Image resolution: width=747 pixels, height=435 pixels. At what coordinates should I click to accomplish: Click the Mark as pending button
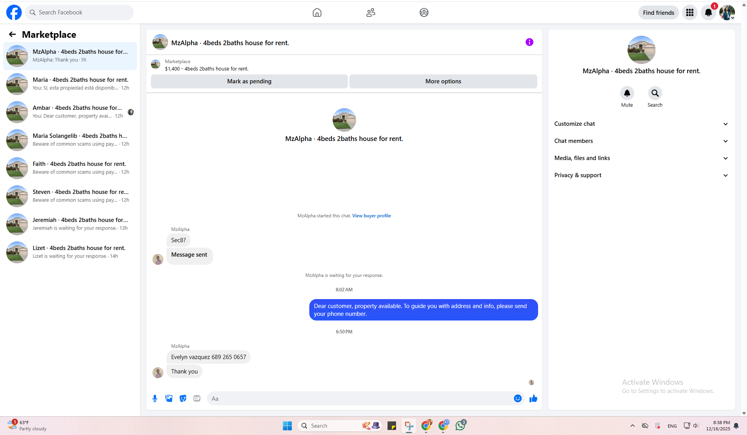pos(249,81)
